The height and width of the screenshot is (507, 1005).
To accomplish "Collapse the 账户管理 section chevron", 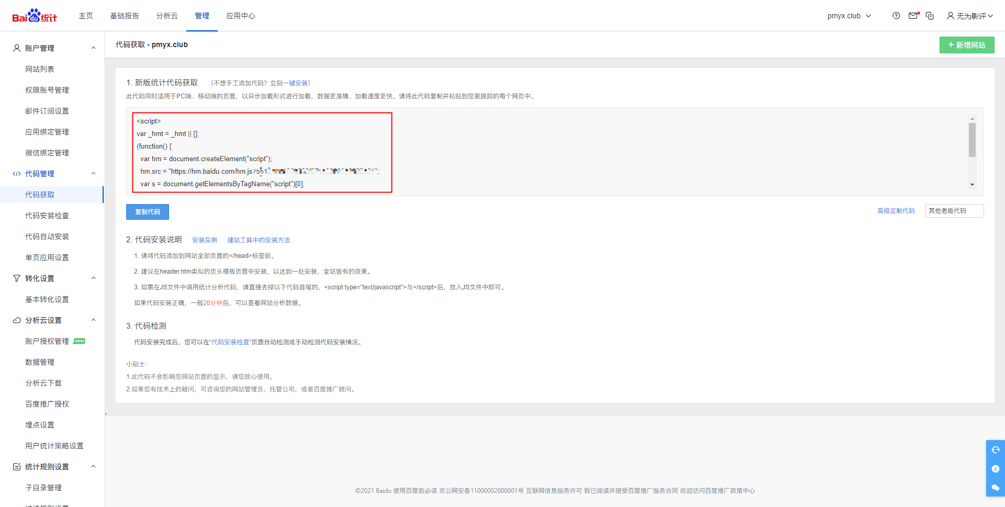I will pos(94,48).
